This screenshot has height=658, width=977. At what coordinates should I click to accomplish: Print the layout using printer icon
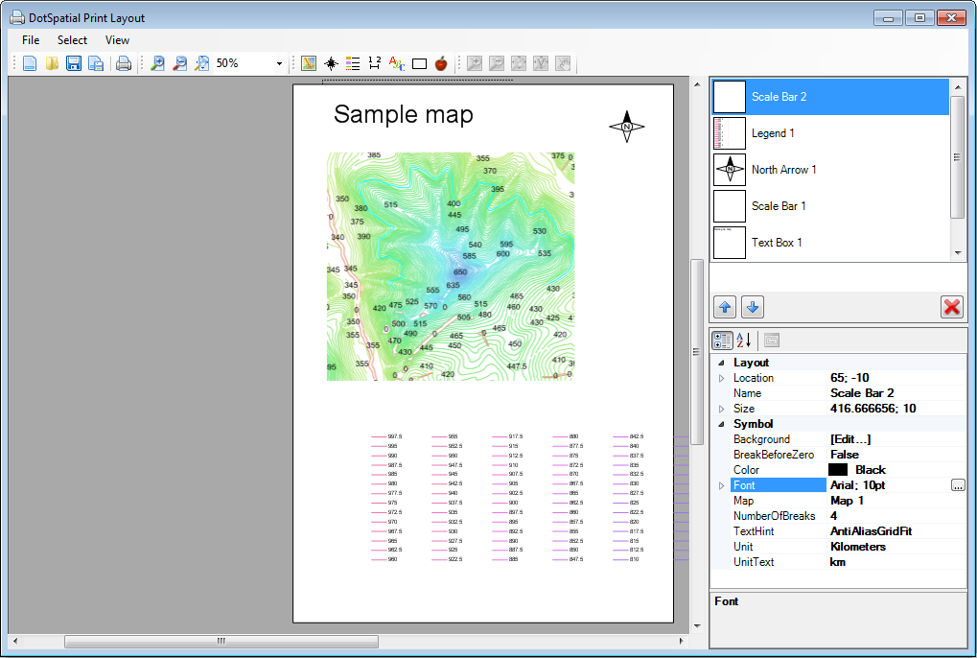124,63
